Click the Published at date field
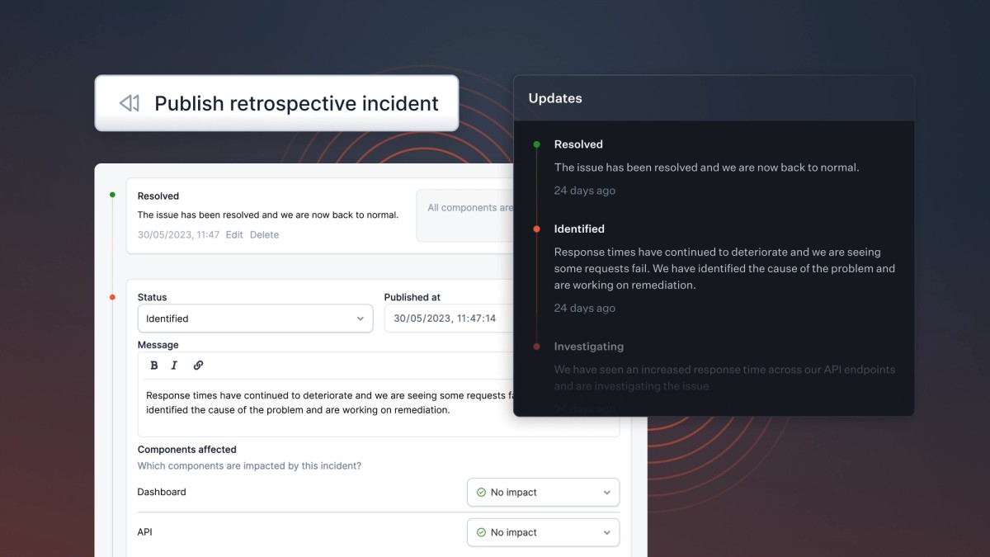The image size is (990, 557). [x=445, y=319]
